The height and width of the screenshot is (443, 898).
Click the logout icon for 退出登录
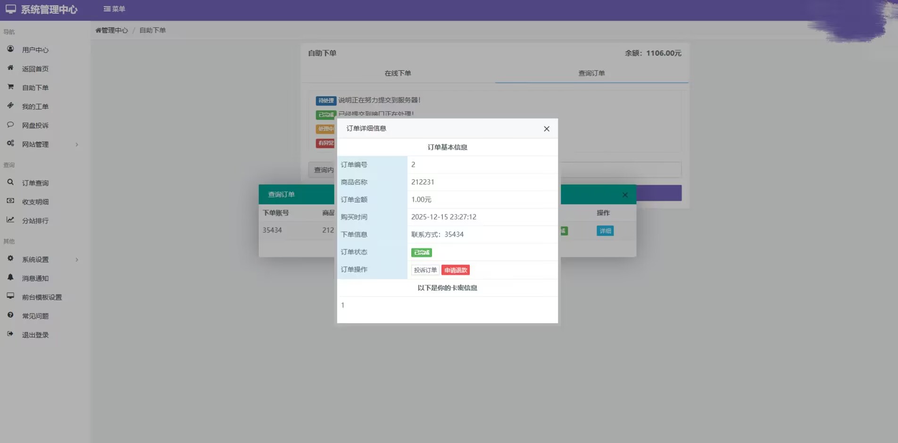(x=10, y=334)
